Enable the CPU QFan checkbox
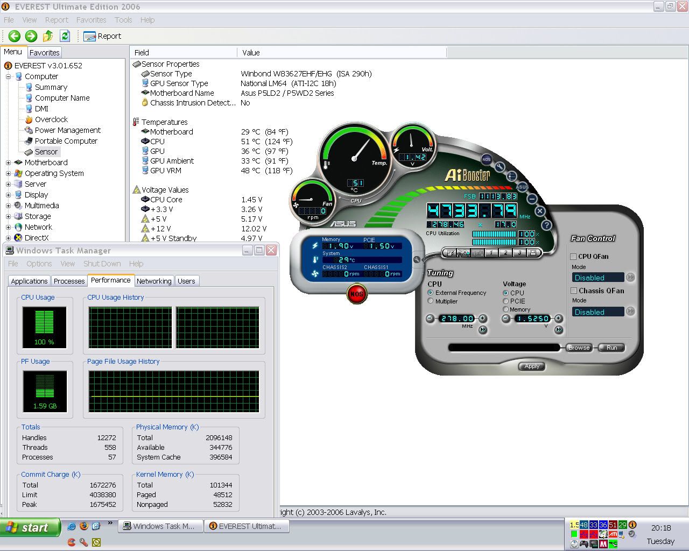The image size is (689, 551). pos(574,257)
